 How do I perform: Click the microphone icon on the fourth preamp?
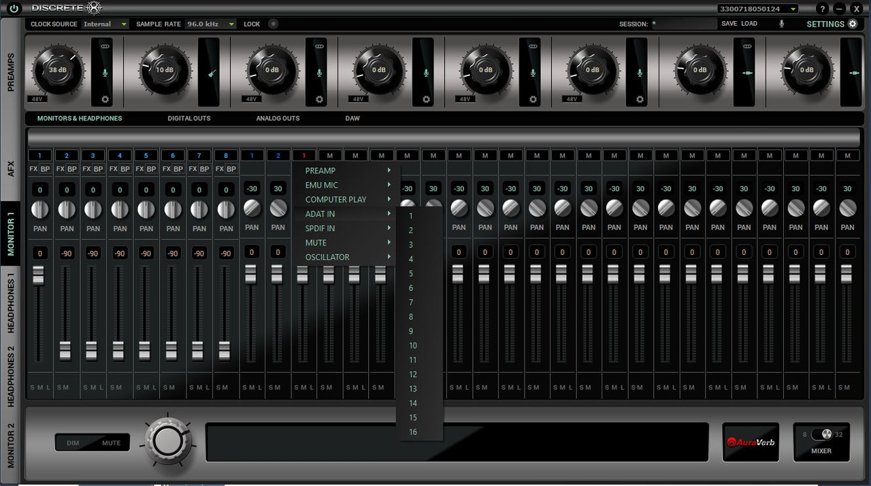(x=426, y=73)
